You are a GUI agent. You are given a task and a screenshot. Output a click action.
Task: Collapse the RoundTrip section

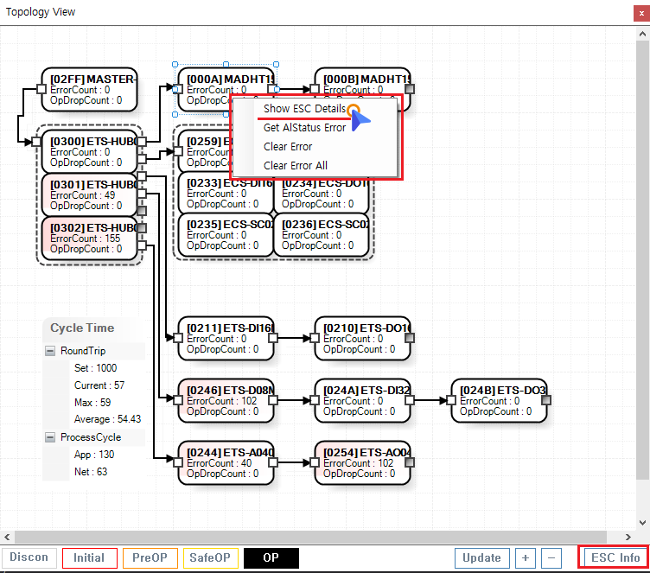(50, 351)
